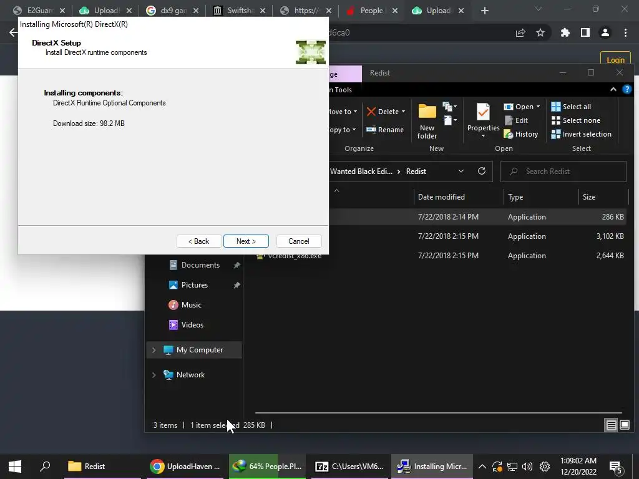Expand the Network tree node
Image resolution: width=639 pixels, height=479 pixels.
tap(154, 375)
